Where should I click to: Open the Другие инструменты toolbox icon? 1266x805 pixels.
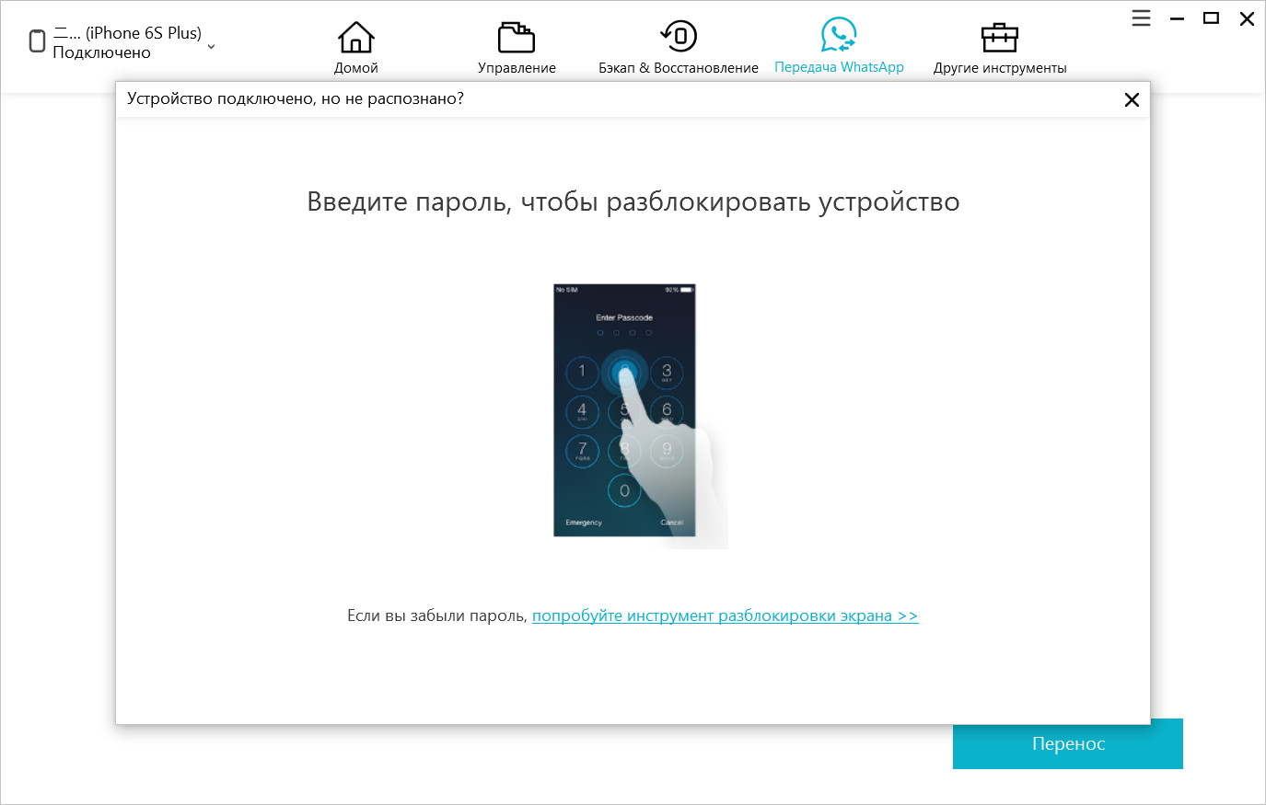pos(1000,38)
